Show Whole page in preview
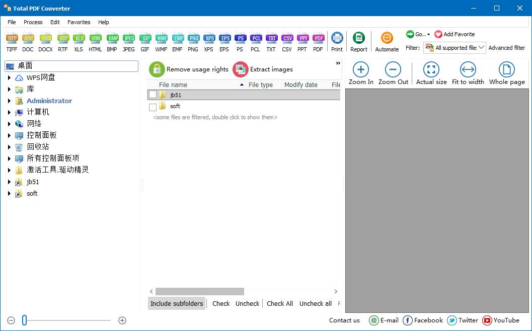532x331 pixels. coord(507,73)
